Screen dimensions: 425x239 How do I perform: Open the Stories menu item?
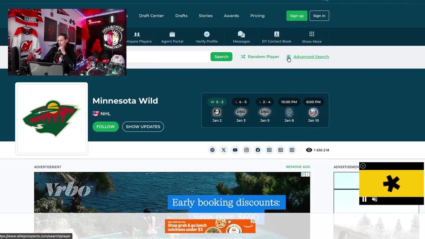pyautogui.click(x=206, y=16)
